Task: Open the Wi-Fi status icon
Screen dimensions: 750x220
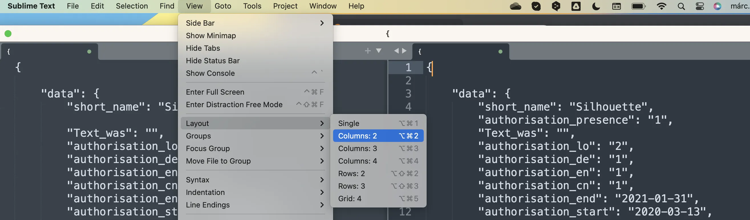Action: (x=662, y=6)
